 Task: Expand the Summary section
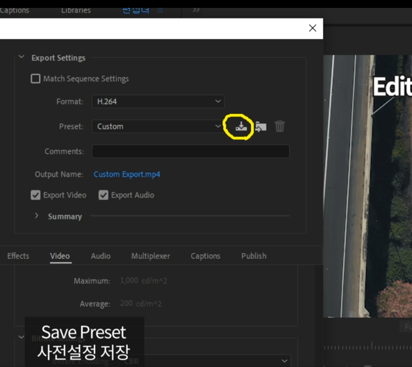[37, 216]
